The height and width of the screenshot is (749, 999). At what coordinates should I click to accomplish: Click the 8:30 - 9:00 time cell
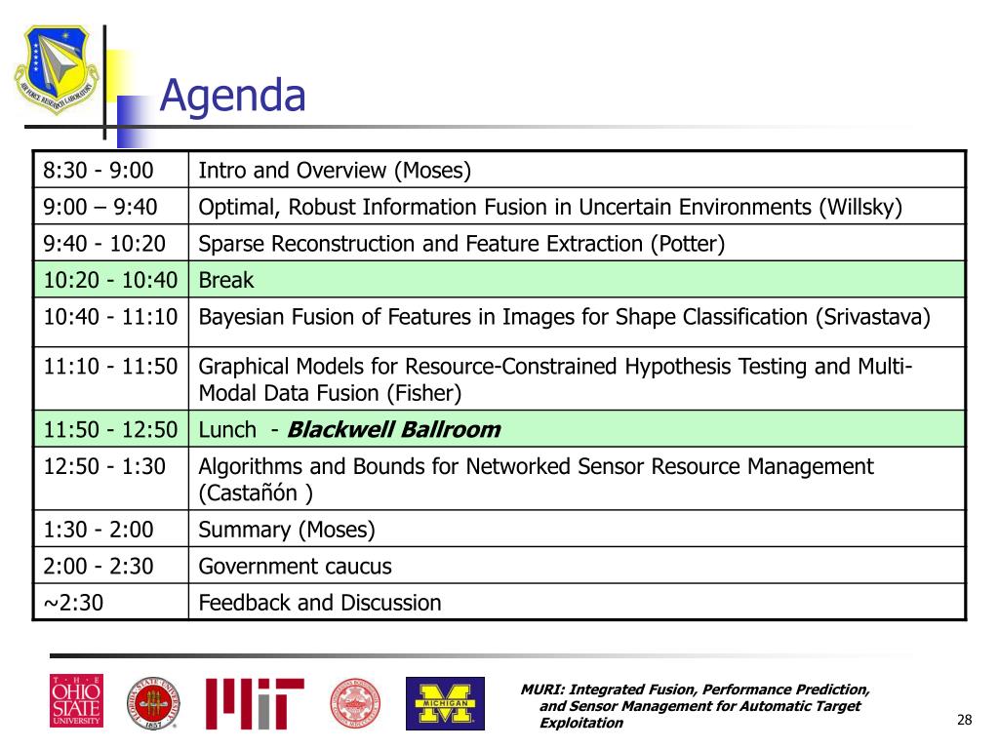pyautogui.click(x=111, y=170)
